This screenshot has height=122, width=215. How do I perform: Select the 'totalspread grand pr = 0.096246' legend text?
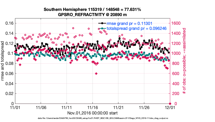136,28
